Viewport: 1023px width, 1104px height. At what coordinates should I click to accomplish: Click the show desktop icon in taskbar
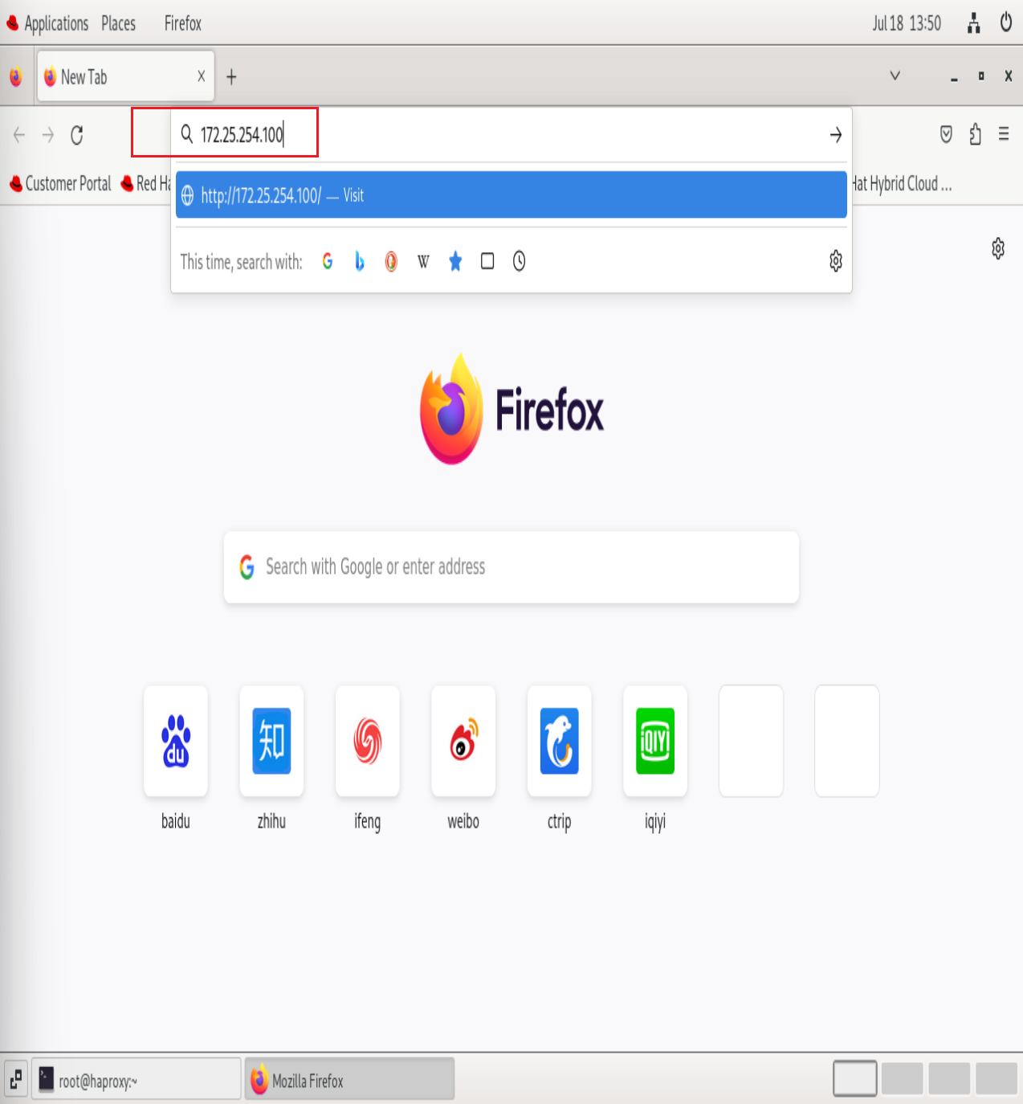[16, 1079]
